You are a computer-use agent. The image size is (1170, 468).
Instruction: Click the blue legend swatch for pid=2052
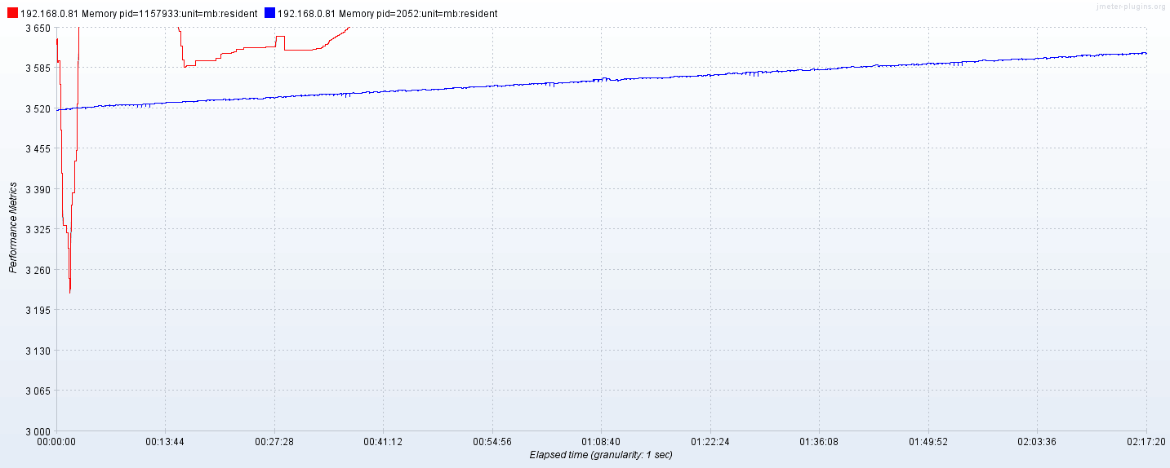coord(269,13)
